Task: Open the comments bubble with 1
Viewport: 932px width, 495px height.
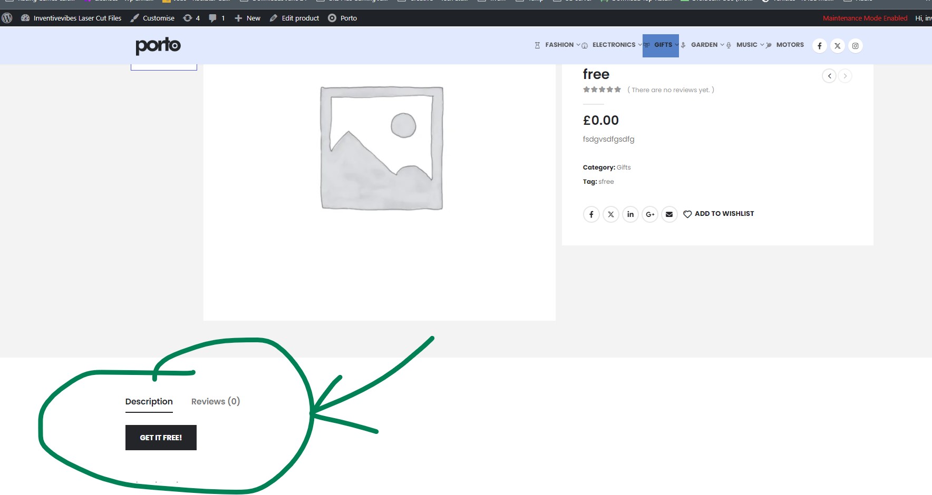Action: pyautogui.click(x=217, y=18)
